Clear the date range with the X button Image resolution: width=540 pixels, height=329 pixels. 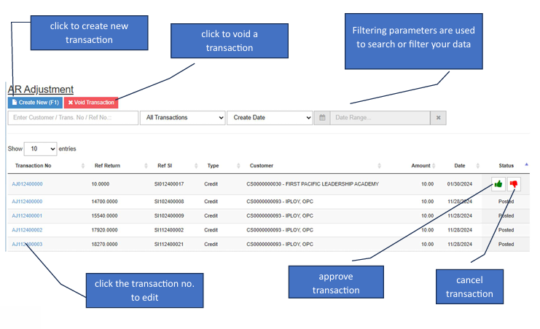(439, 118)
